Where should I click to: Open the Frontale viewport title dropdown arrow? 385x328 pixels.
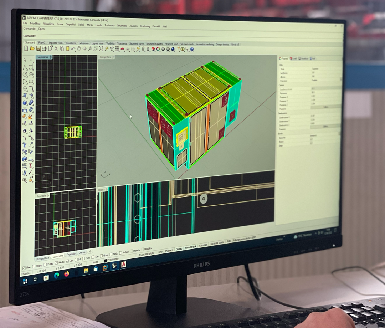click(x=48, y=196)
